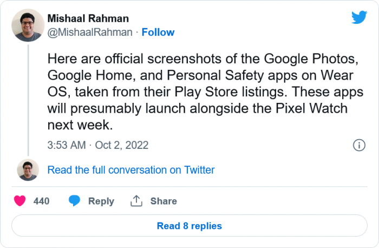
Task: Click the Twitter bird logo
Action: coord(359,17)
